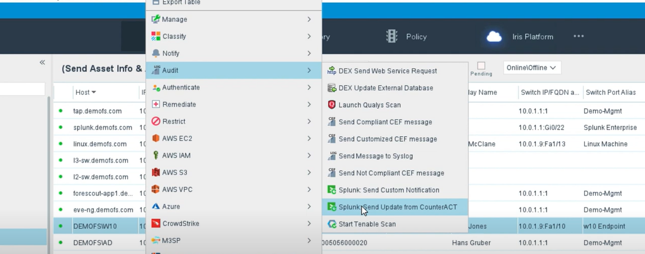Click the Qualys Q shield icon
645x254 pixels.
click(332, 105)
